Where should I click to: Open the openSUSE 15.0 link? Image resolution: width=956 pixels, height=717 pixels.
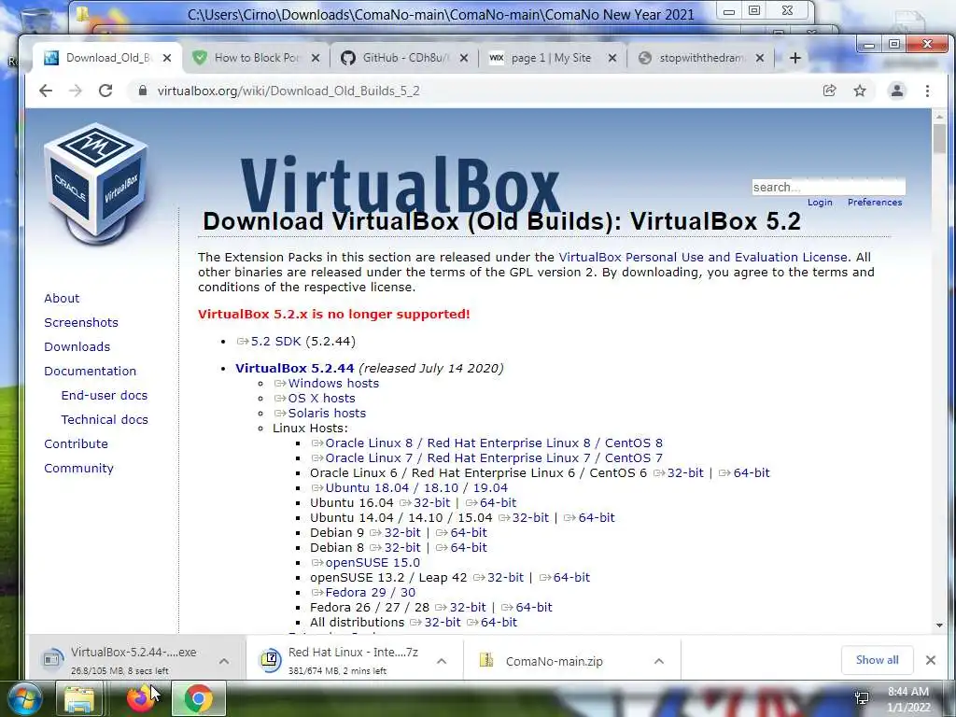click(x=366, y=563)
